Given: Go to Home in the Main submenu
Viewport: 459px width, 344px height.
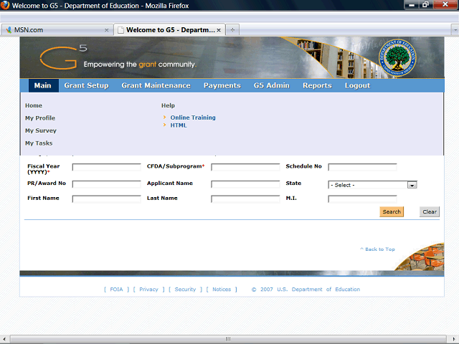Looking at the screenshot, I should click(x=34, y=105).
